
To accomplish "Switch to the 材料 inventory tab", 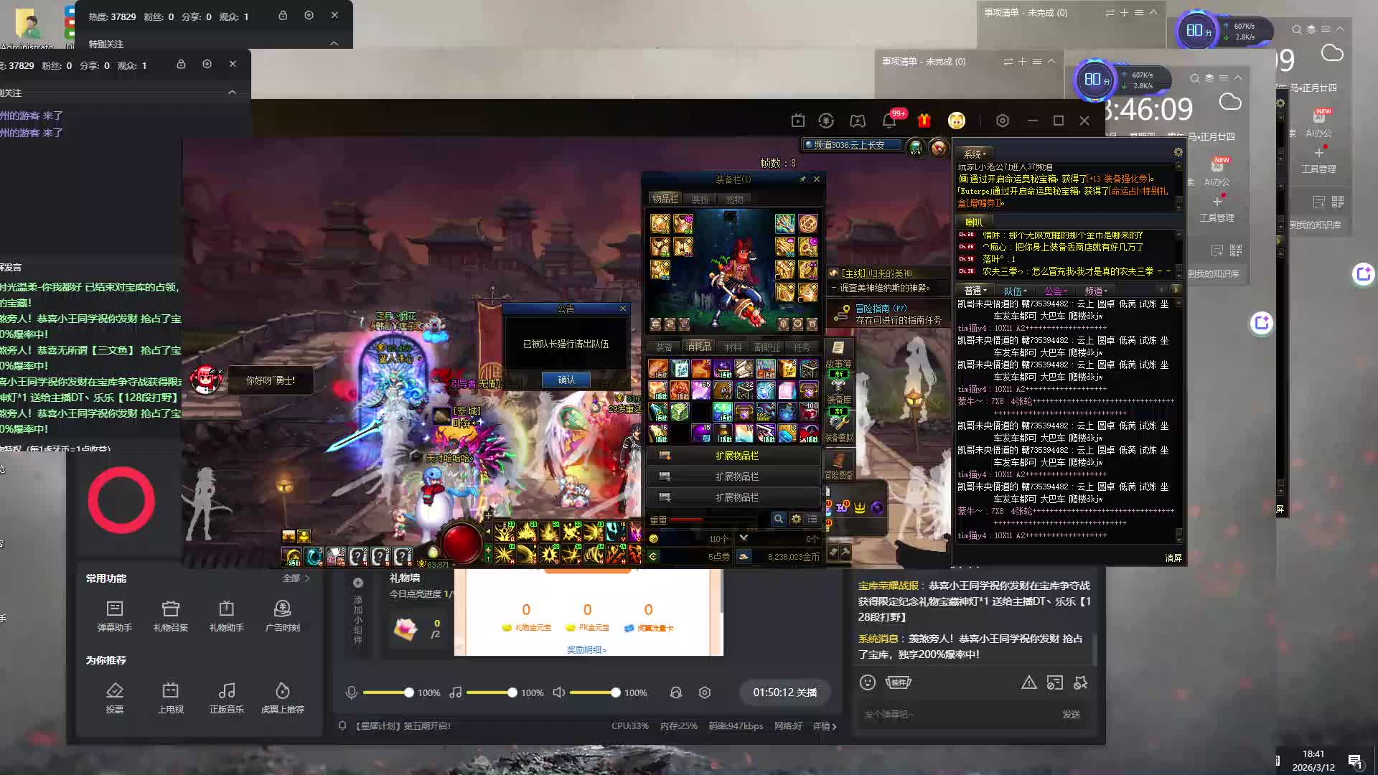I will (x=733, y=347).
